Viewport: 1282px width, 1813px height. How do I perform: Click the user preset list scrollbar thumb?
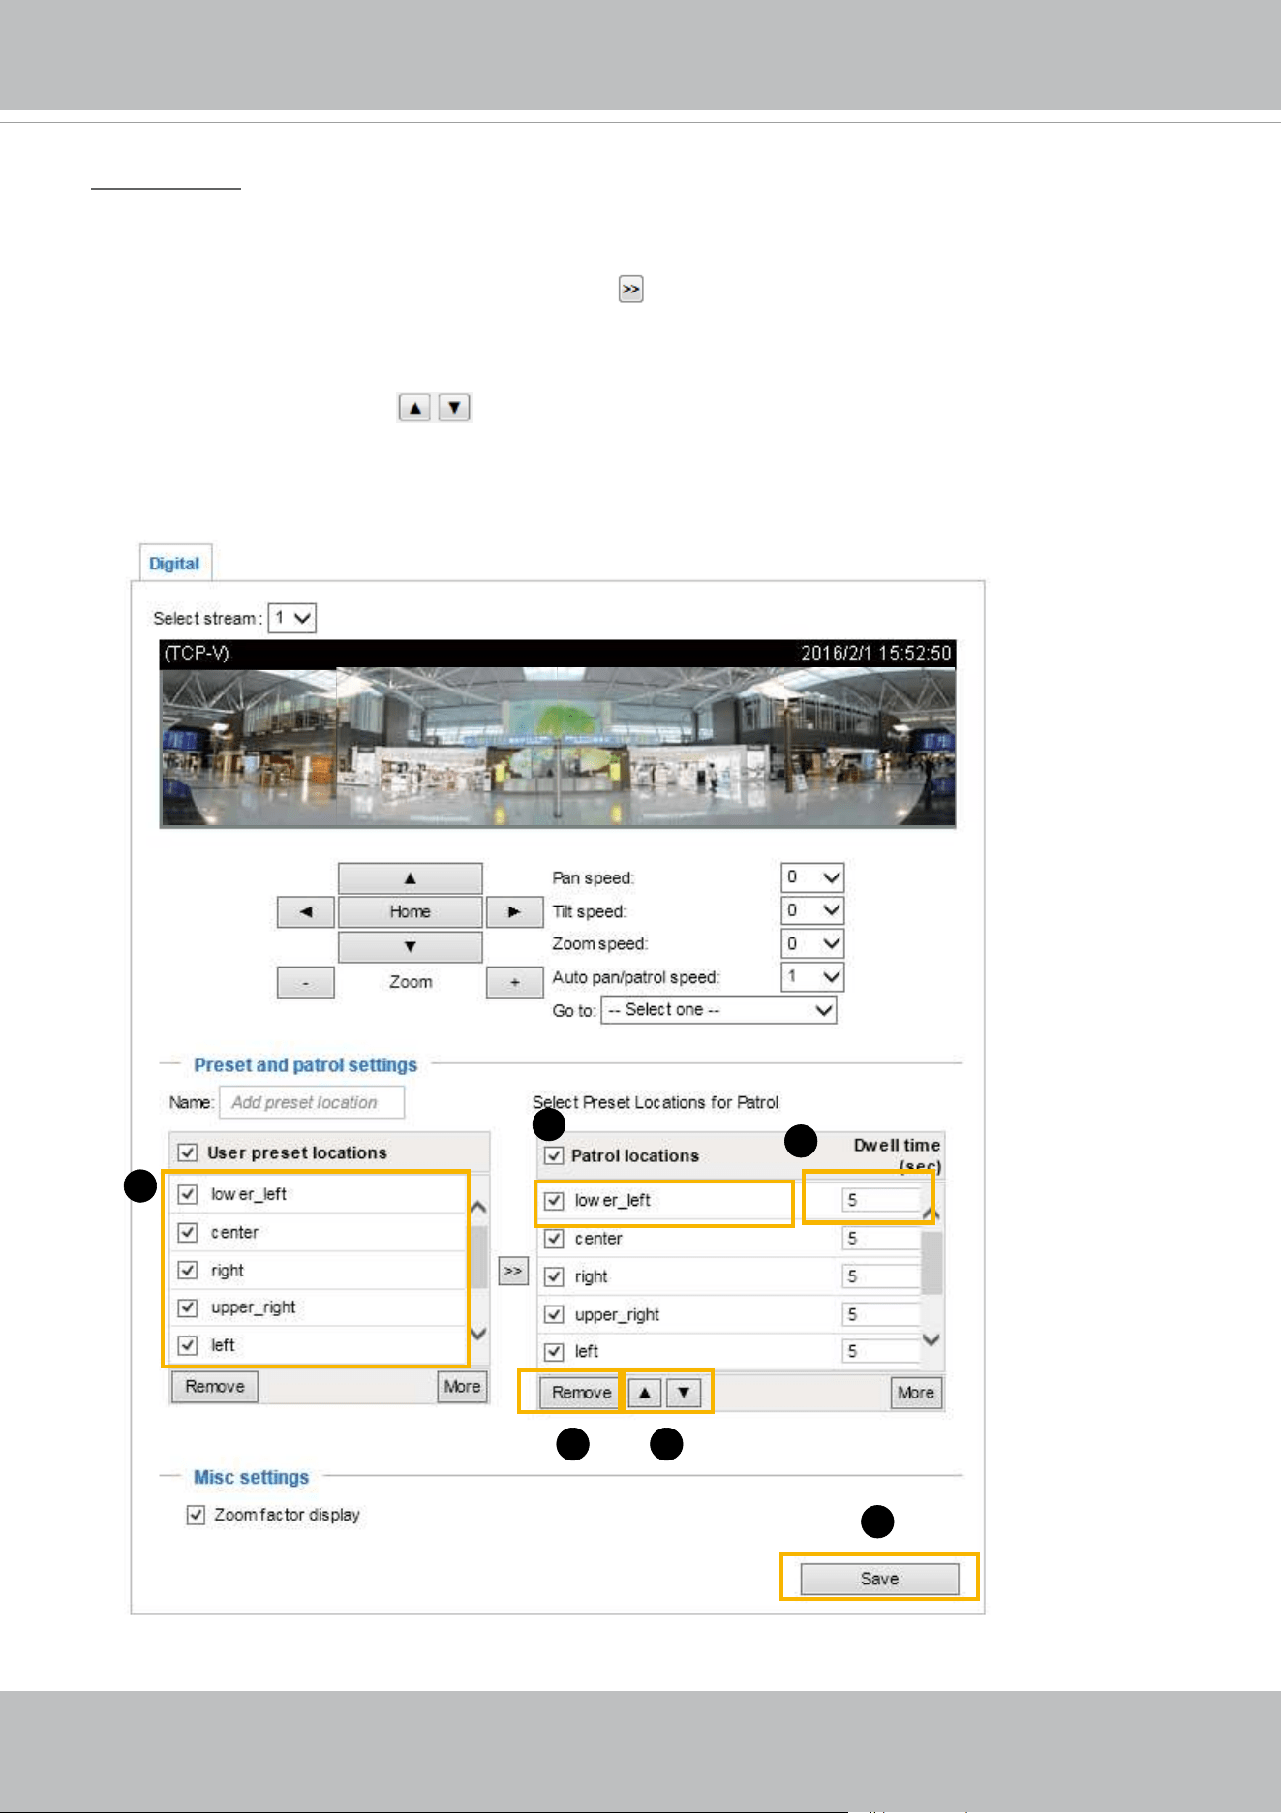click(x=478, y=1256)
